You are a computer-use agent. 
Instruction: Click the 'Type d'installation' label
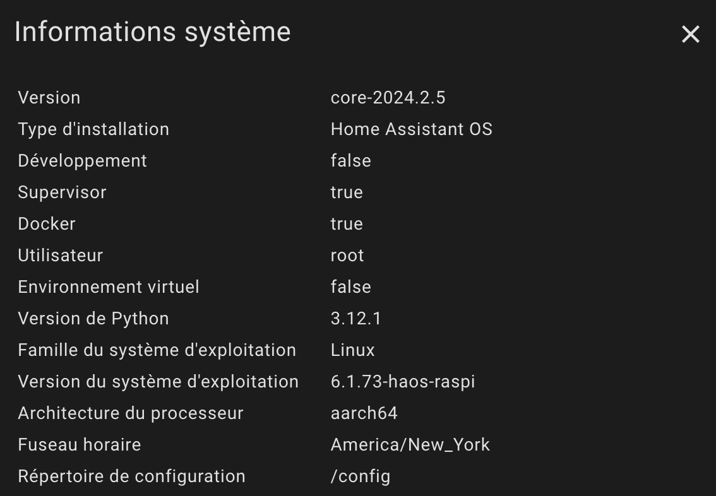(93, 129)
